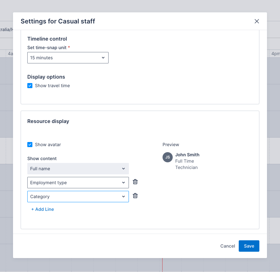
Task: Save the Casual staff settings
Action: [249, 246]
